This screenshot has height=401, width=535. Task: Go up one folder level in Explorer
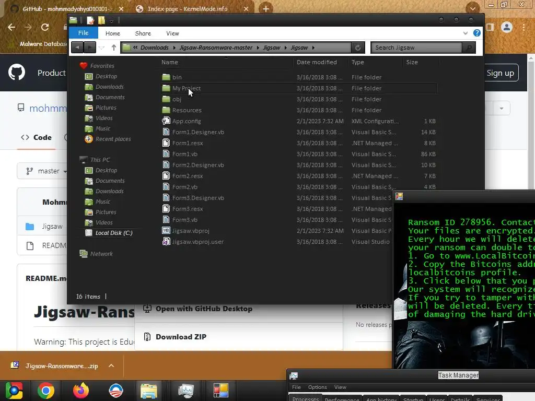point(113,48)
